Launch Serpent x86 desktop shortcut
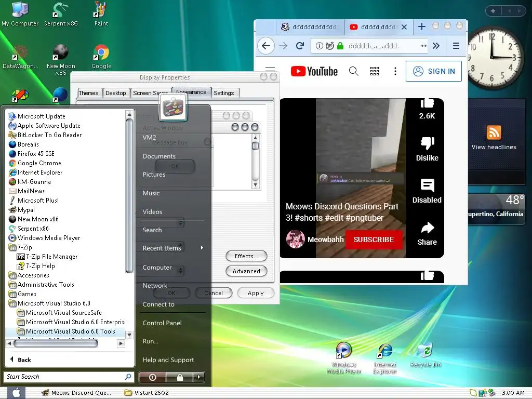532x399 pixels. click(61, 14)
